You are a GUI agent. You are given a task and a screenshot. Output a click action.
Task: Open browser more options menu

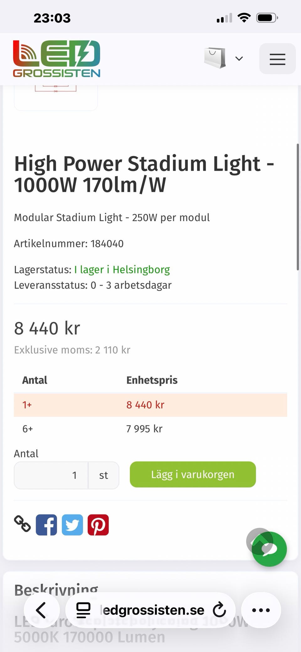261,610
